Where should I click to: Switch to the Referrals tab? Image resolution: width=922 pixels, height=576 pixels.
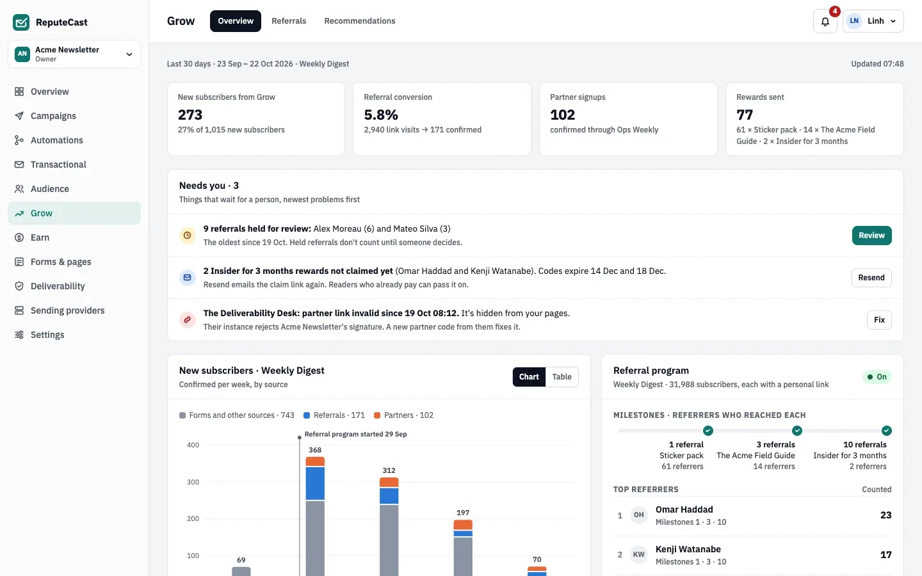click(289, 21)
